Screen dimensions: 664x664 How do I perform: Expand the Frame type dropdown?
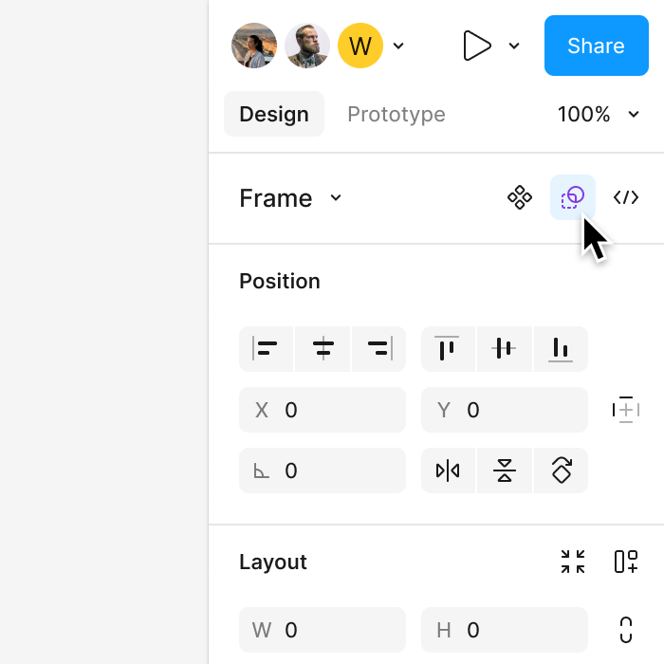[335, 197]
